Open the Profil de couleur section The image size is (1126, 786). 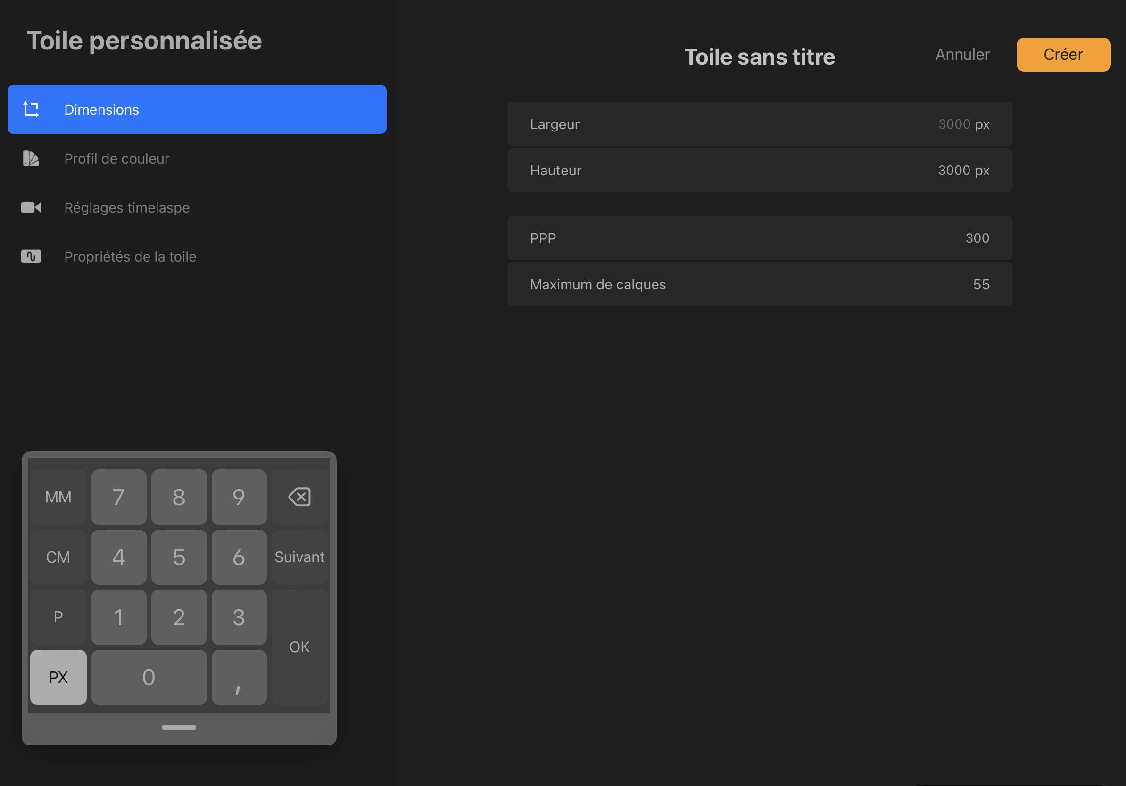pyautogui.click(x=117, y=158)
